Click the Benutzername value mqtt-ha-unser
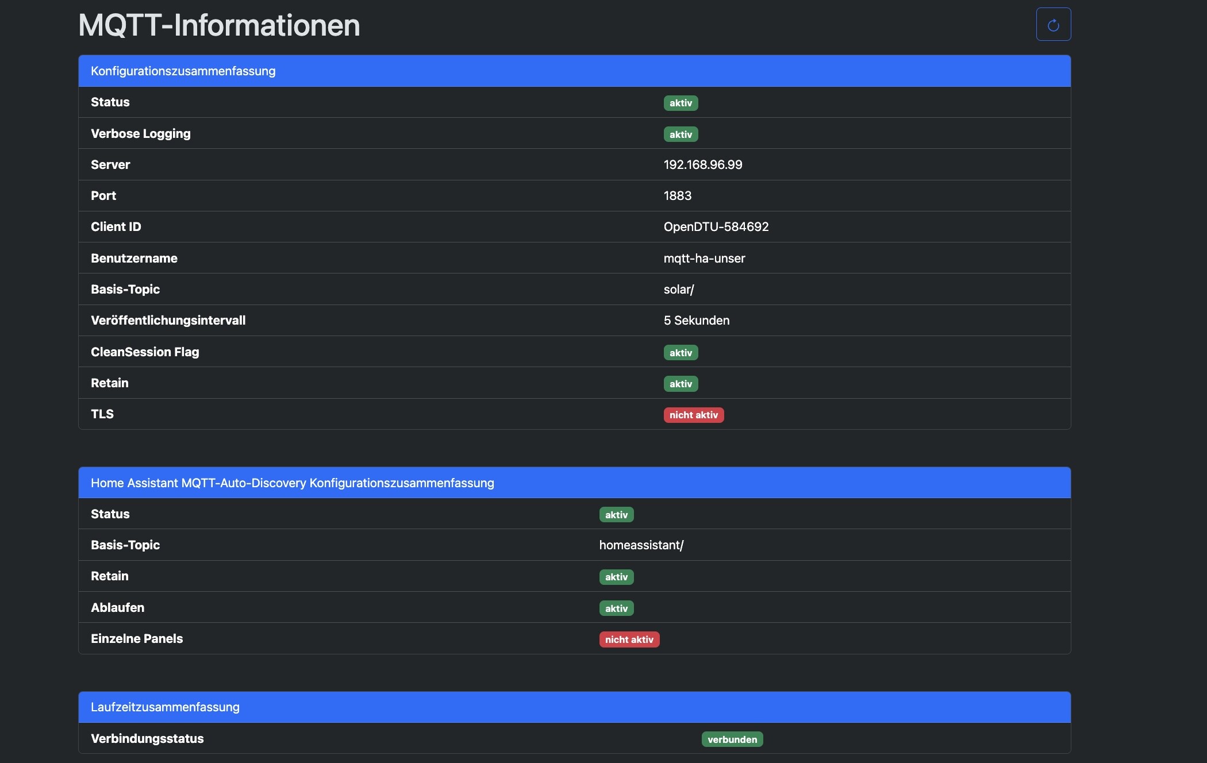The image size is (1207, 763). point(704,258)
